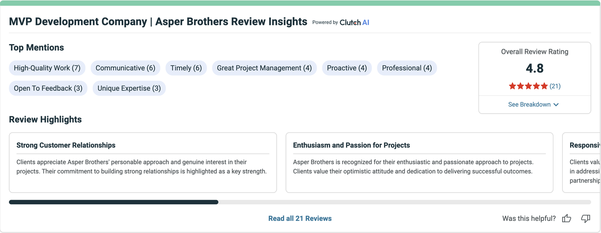
Task: Click the Review Highlights heading
Action: 45,119
